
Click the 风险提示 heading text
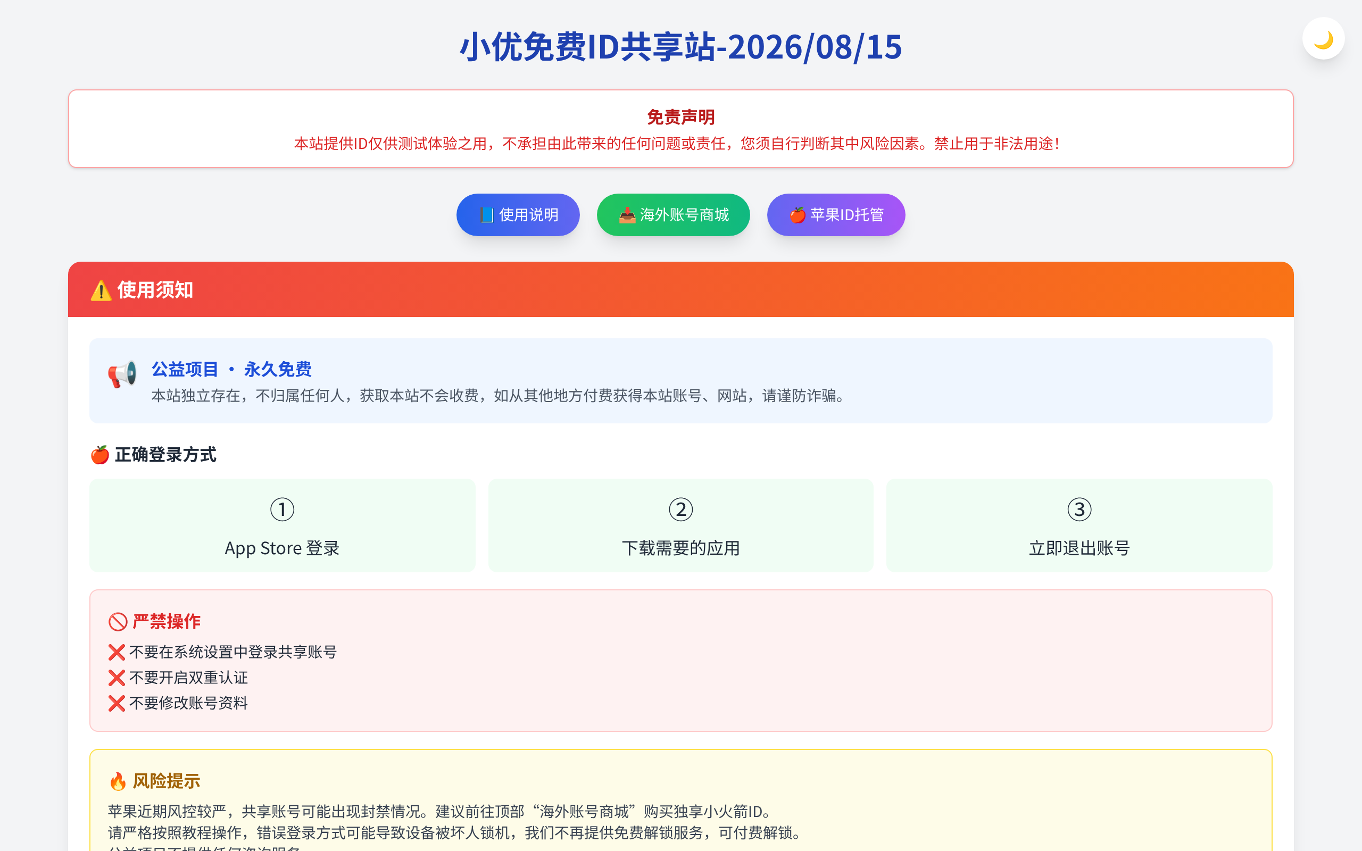[167, 781]
